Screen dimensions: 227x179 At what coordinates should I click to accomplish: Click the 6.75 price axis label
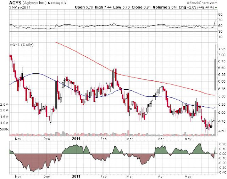coord(222,61)
